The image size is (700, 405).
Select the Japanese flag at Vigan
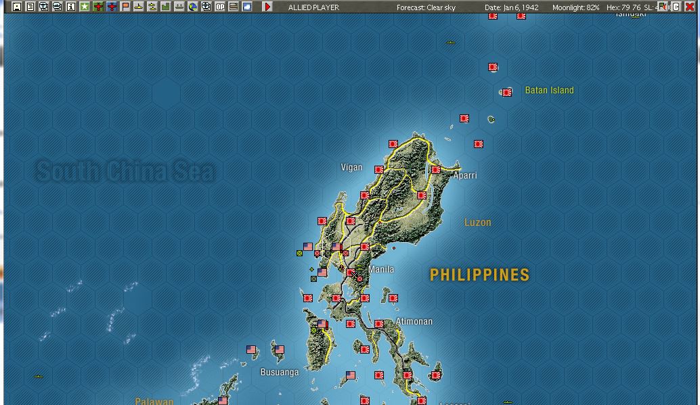pos(379,170)
